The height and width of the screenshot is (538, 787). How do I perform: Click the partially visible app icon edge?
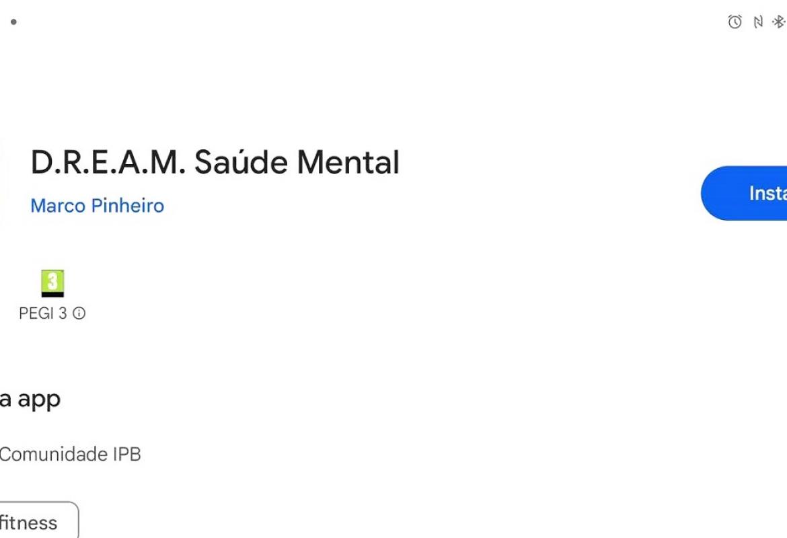pos(3,183)
